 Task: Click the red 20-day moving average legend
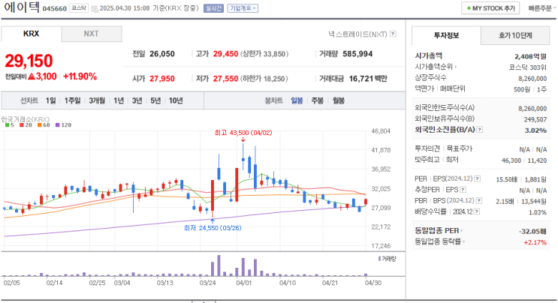26,125
